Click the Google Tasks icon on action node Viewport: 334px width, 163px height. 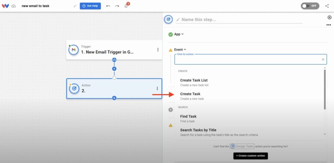(x=74, y=88)
